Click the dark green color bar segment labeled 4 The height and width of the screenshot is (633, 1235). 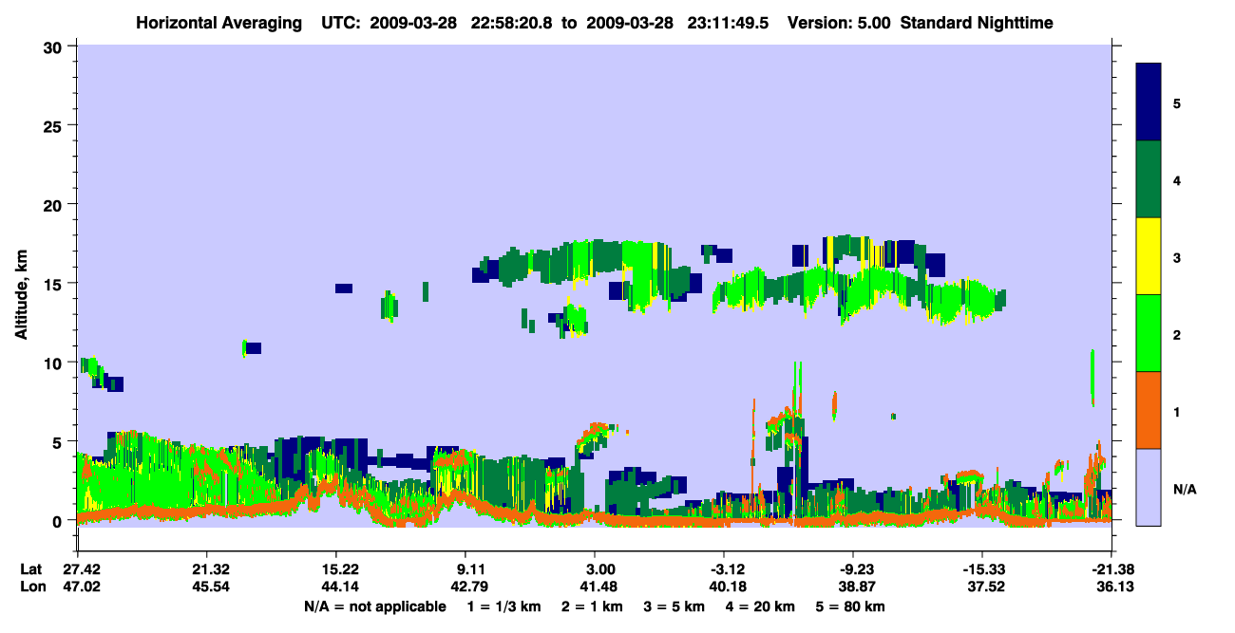(x=1149, y=179)
